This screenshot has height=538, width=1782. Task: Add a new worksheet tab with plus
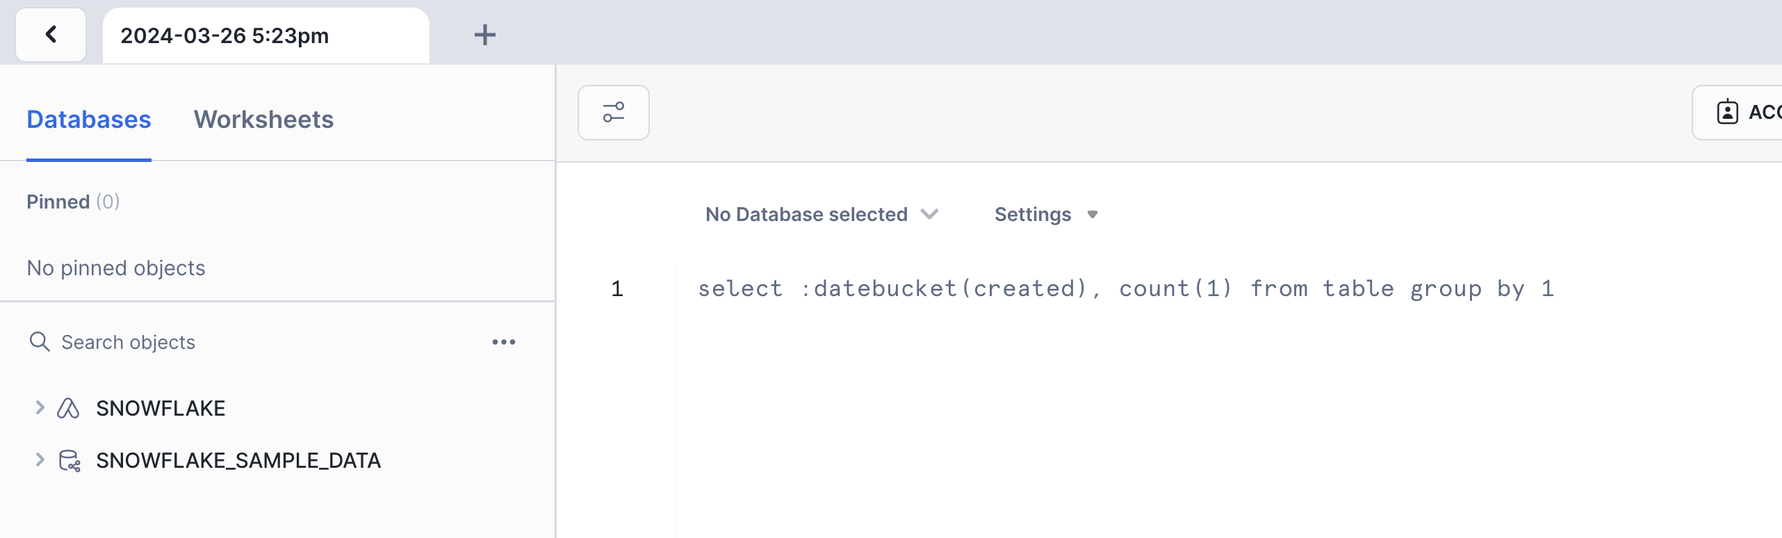tap(484, 35)
